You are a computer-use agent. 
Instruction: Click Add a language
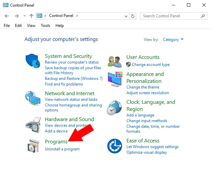pos(140,115)
